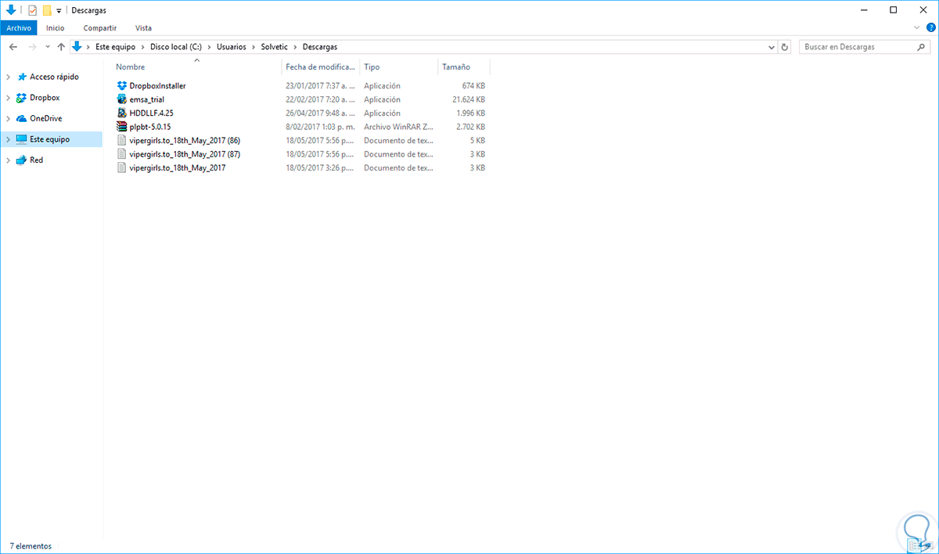Expand the Dropbox node in the navigation pane
939x554 pixels.
coord(8,98)
